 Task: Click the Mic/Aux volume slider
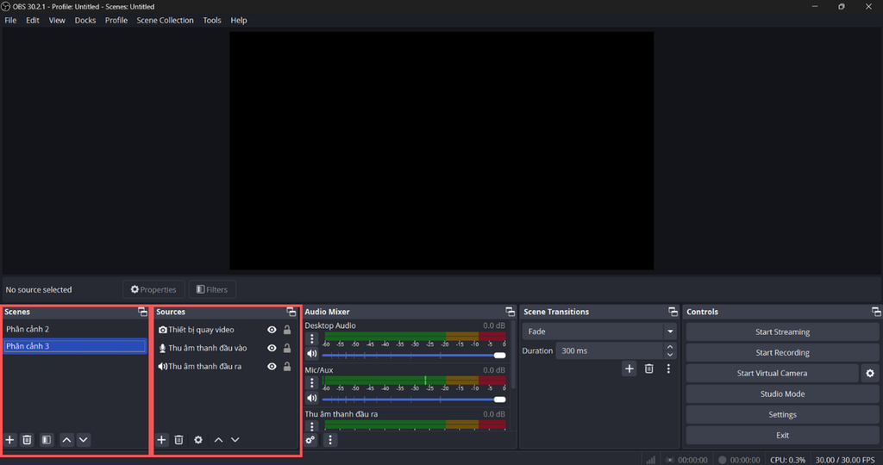pyautogui.click(x=414, y=400)
